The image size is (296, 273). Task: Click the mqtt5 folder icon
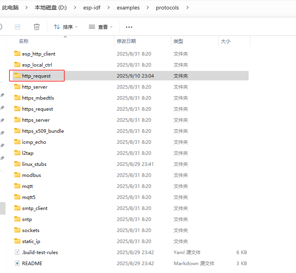17,197
